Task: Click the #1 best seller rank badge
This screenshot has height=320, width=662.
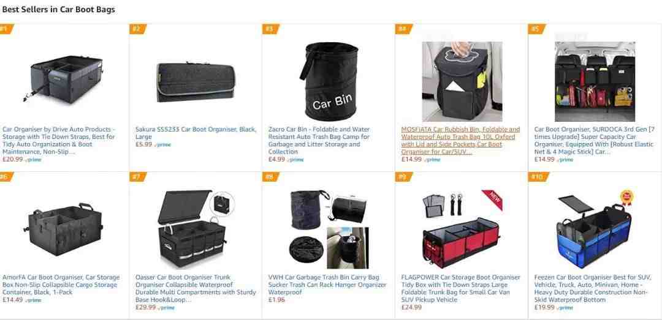Action: 6,29
